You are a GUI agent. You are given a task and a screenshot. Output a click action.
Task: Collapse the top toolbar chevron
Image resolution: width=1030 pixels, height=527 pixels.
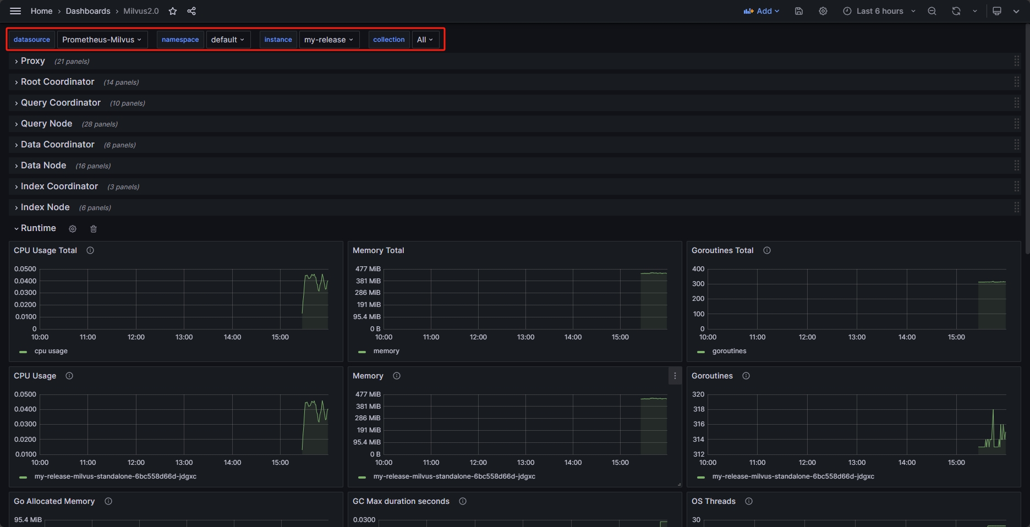[1016, 11]
